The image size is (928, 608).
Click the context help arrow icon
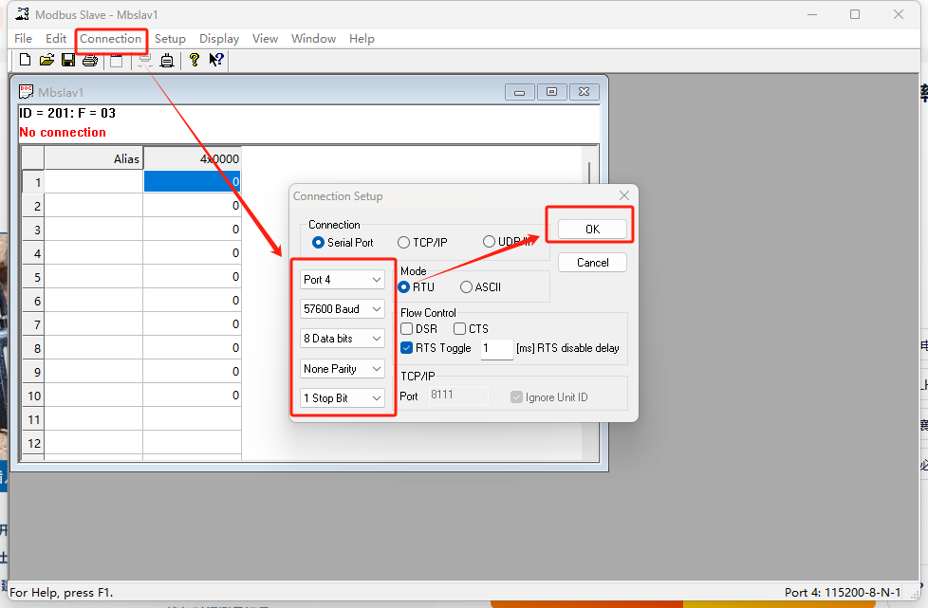(216, 61)
